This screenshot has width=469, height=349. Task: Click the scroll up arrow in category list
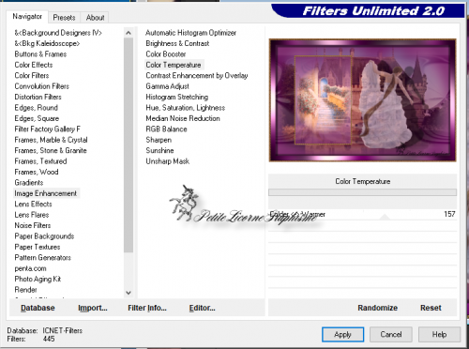[129, 33]
